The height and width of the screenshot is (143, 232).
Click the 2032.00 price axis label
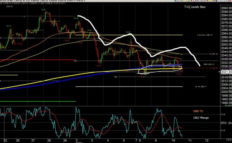226,63
